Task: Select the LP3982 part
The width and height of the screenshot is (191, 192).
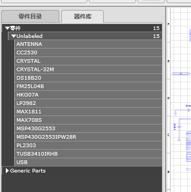Action: coord(88,103)
